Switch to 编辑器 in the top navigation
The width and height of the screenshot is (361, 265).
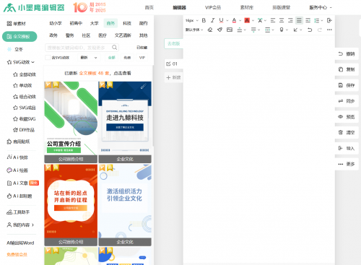tap(180, 7)
